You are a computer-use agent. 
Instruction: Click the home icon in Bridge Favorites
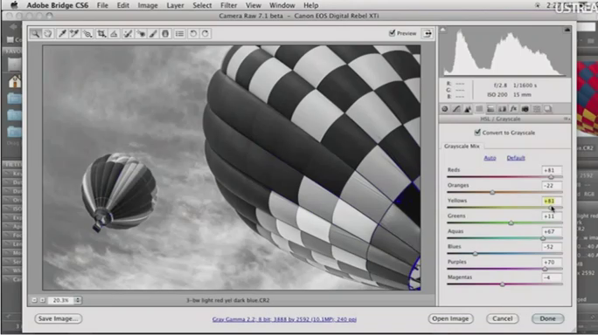(x=15, y=81)
